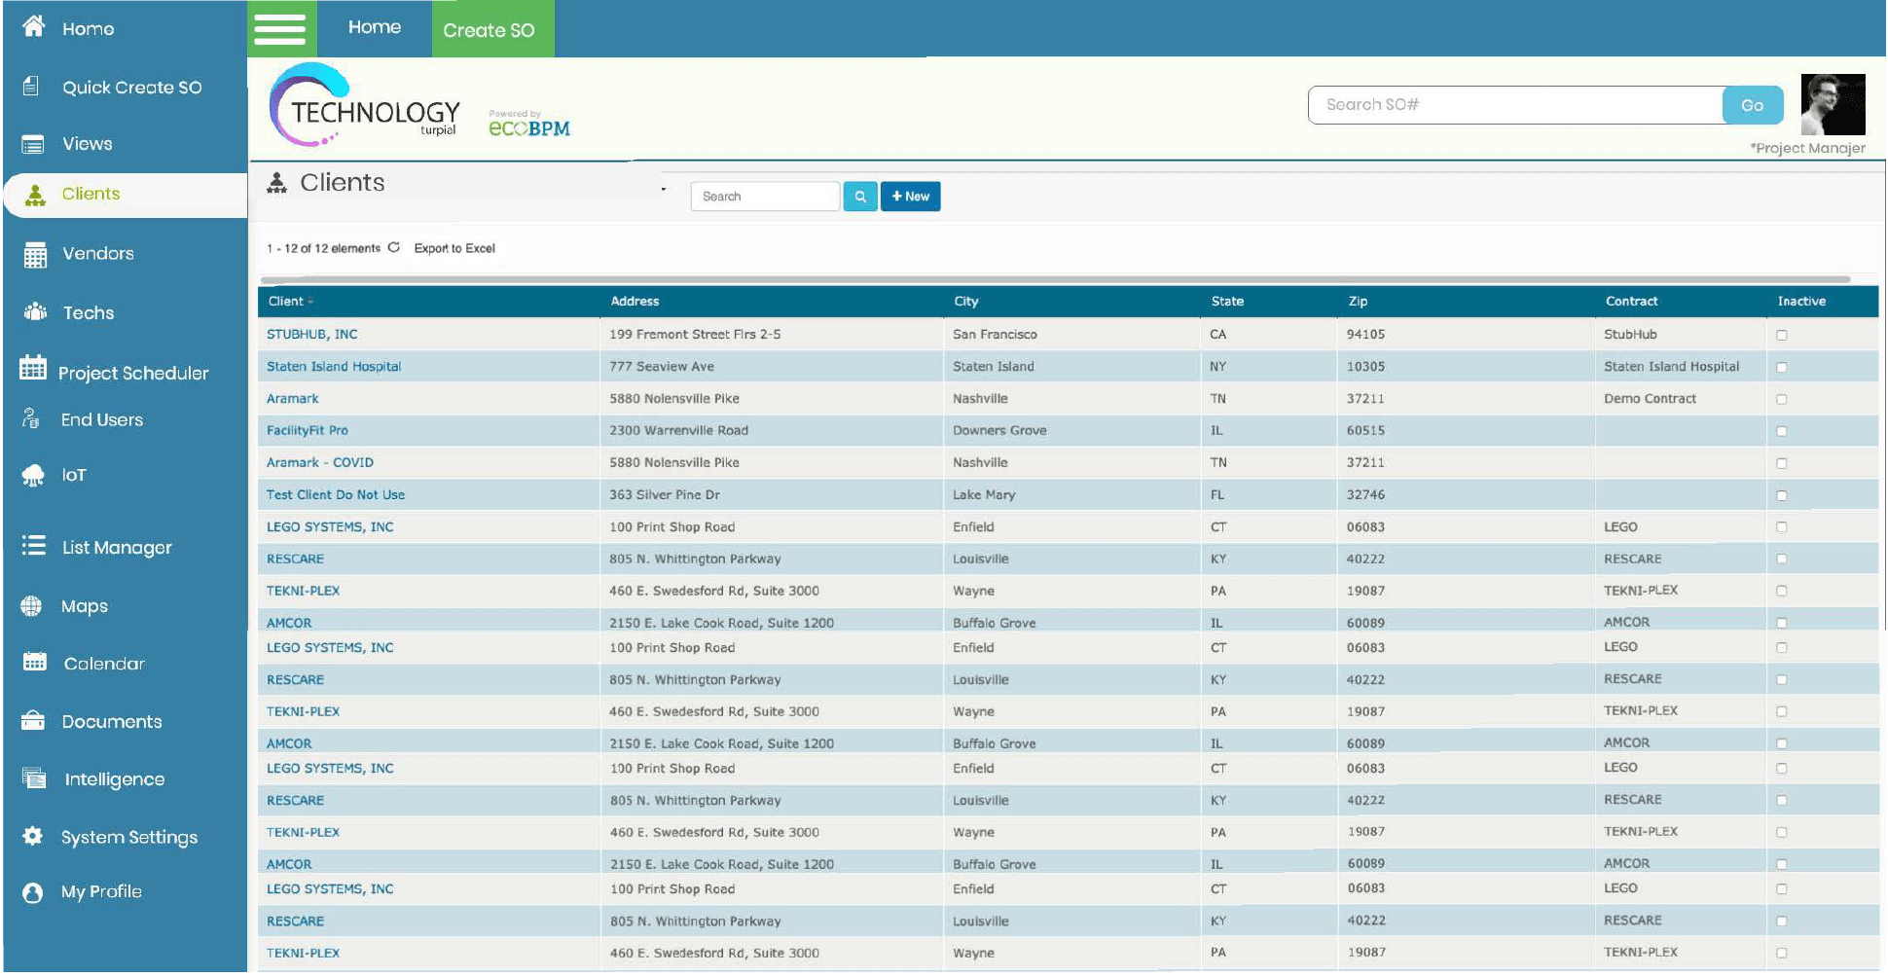This screenshot has width=1888, height=976.
Task: Click the Home house icon in sidebar
Action: [33, 26]
